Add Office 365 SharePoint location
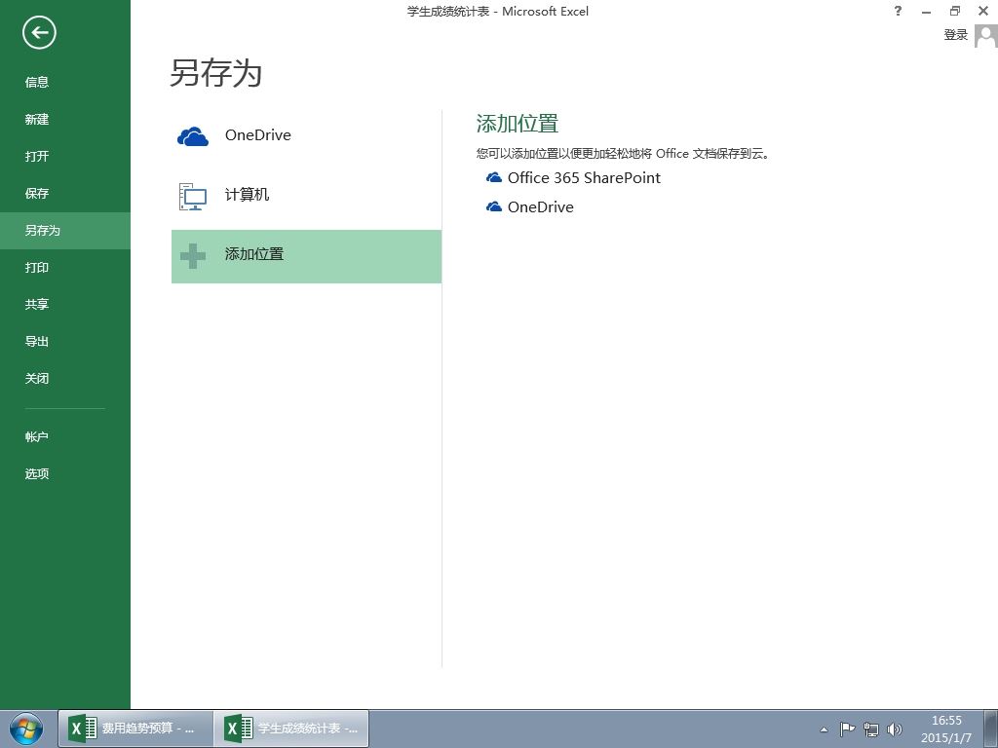This screenshot has width=998, height=748. [584, 177]
